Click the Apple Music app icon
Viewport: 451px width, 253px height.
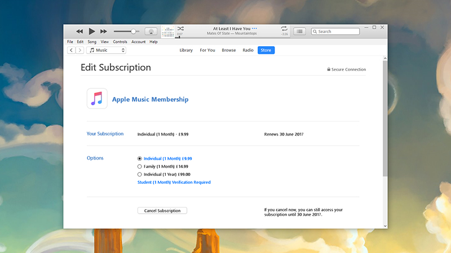[x=97, y=98]
